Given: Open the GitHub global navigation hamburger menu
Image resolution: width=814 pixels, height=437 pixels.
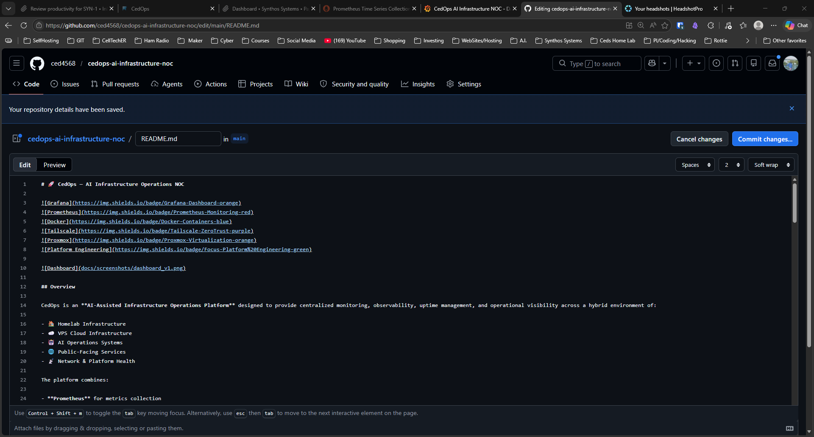Looking at the screenshot, I should click(17, 64).
